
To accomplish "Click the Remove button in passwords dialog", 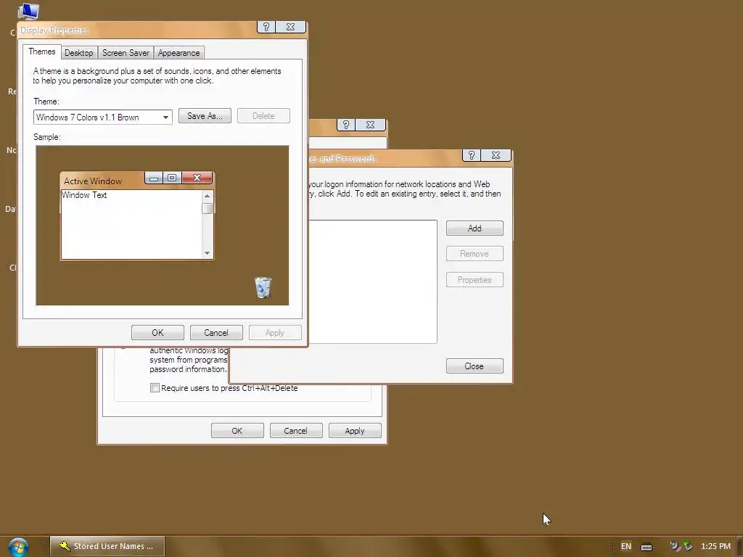I will click(475, 254).
